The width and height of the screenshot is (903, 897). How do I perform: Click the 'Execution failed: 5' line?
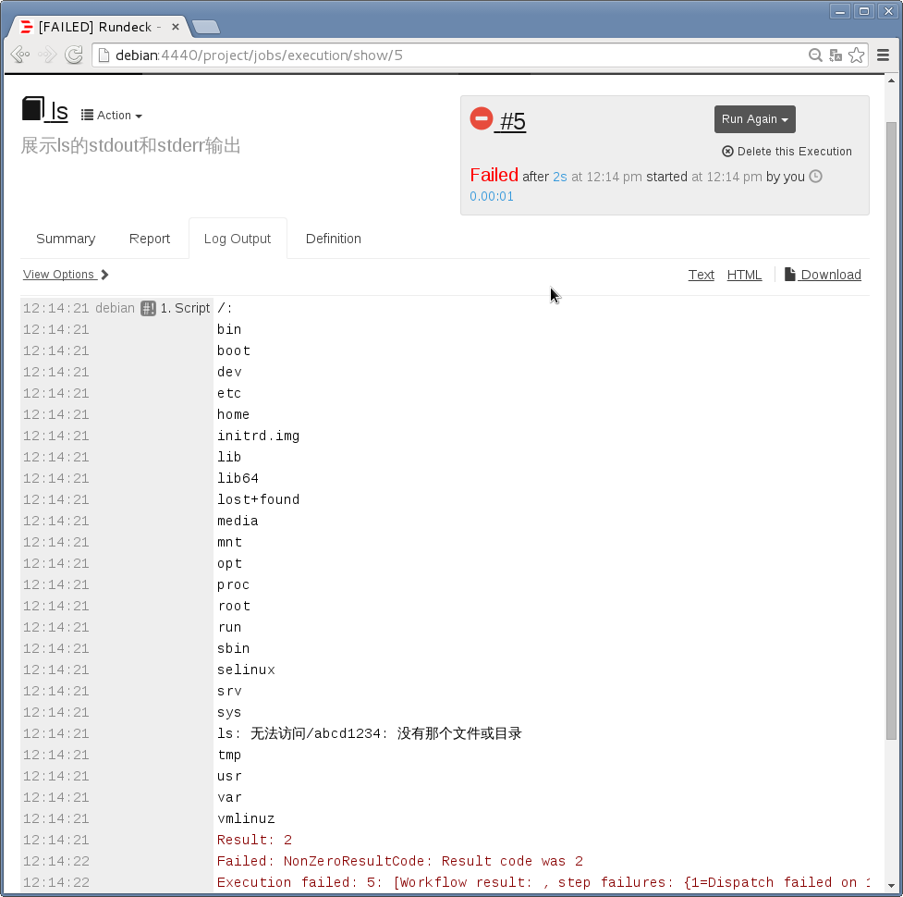(x=543, y=882)
